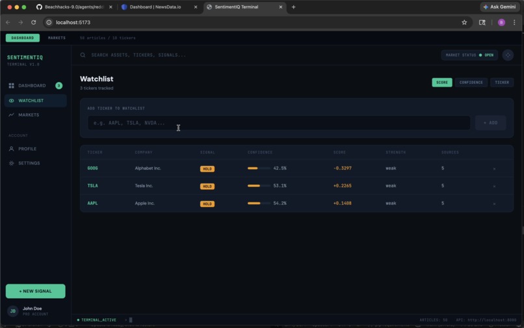Click the HOLD badge for Alphabet Inc.

207,169
